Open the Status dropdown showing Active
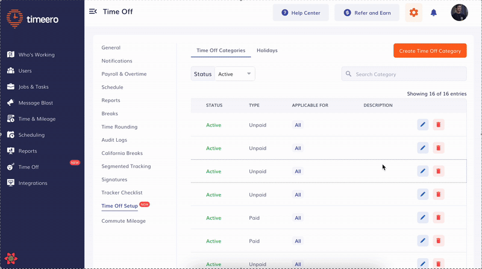Viewport: 482px width, 269px height. click(x=234, y=74)
